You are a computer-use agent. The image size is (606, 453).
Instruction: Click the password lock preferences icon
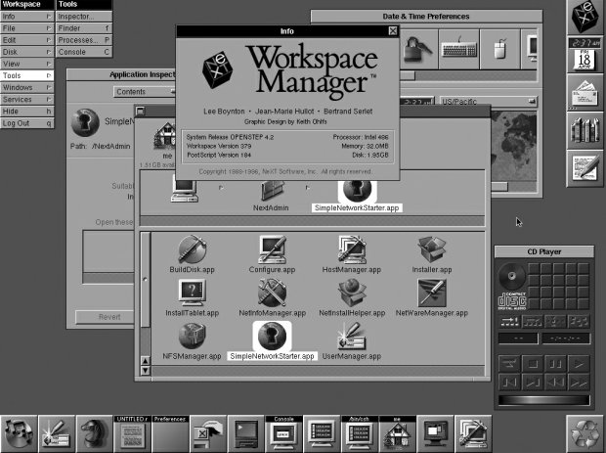417,49
